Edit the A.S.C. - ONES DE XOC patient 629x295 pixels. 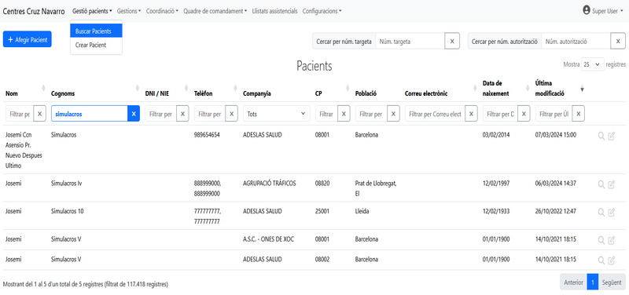point(612,240)
